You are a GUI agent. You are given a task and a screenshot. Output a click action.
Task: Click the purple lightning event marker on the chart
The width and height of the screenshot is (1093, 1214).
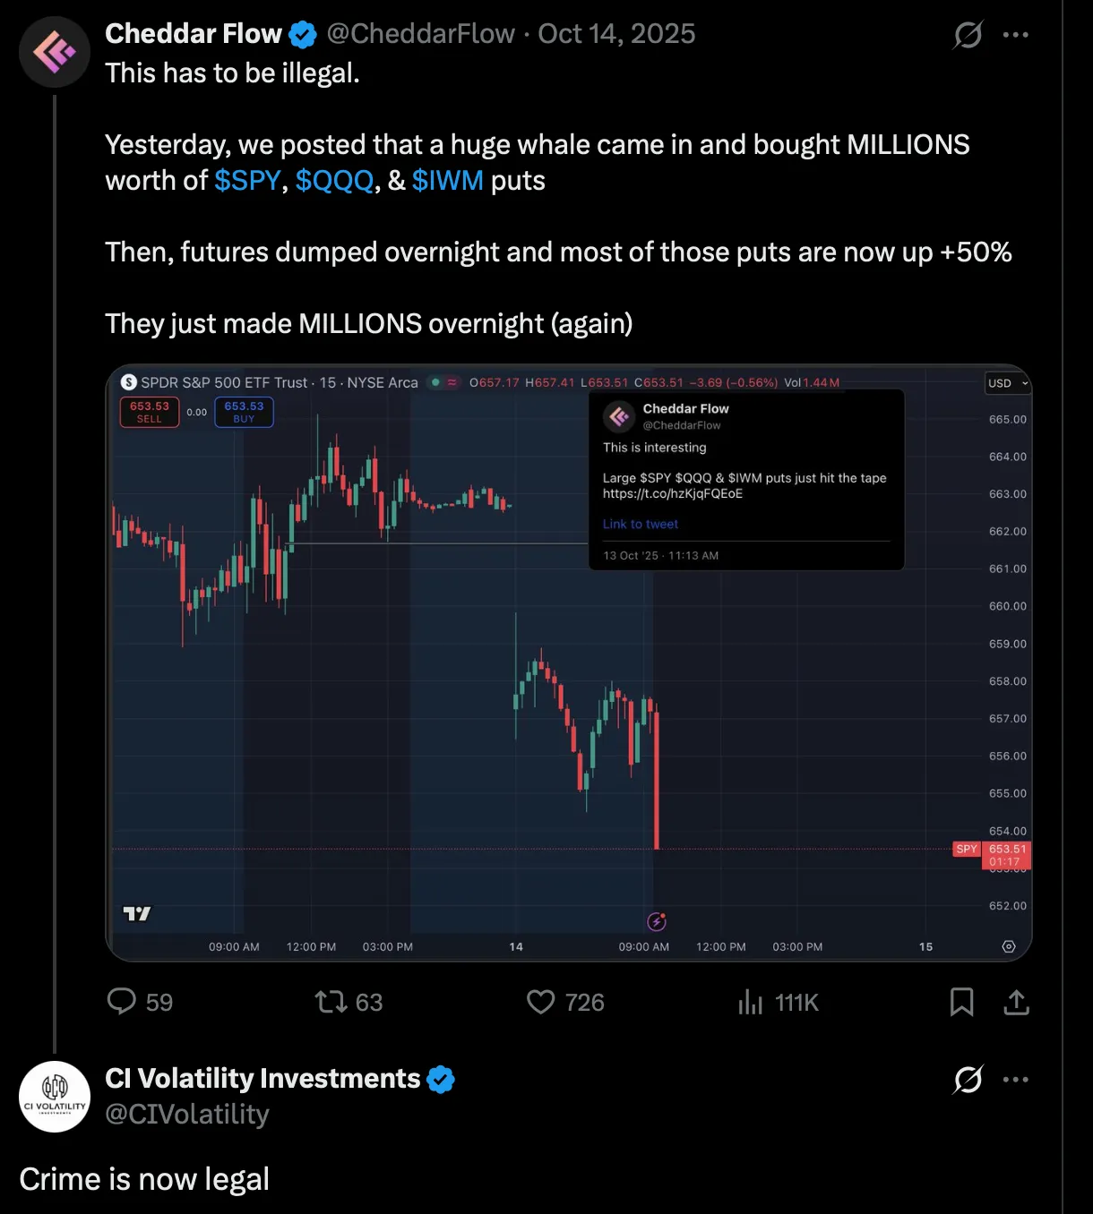pyautogui.click(x=658, y=921)
